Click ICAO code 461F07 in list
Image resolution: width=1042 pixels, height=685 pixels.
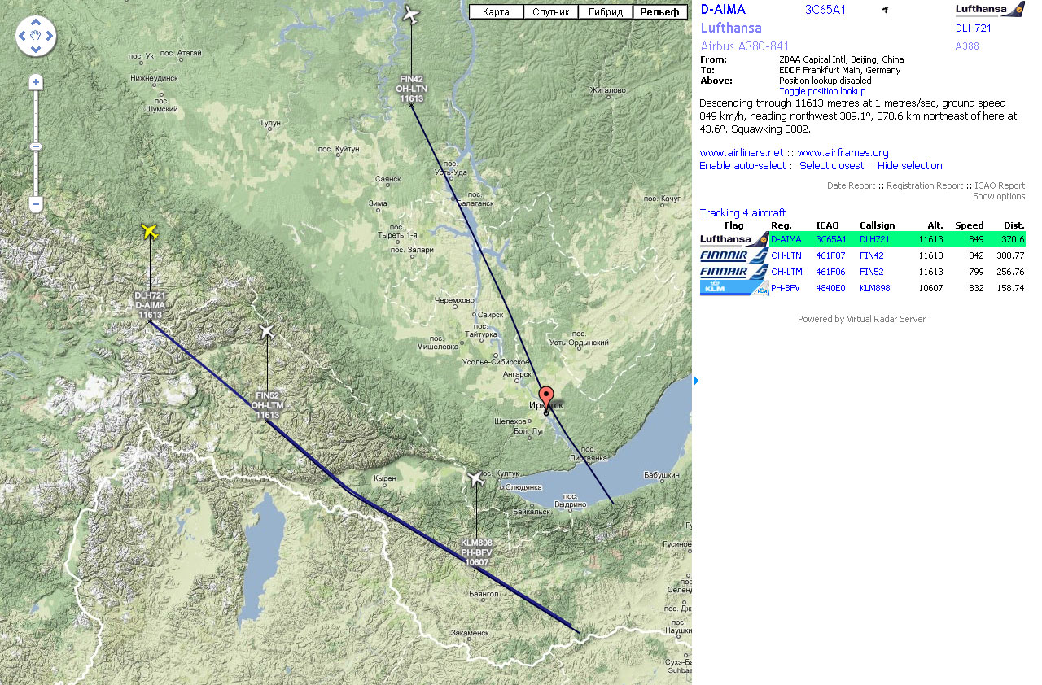[831, 255]
